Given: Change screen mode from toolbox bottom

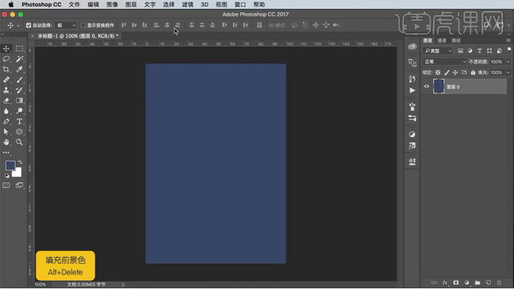Looking at the screenshot, I should tap(19, 185).
